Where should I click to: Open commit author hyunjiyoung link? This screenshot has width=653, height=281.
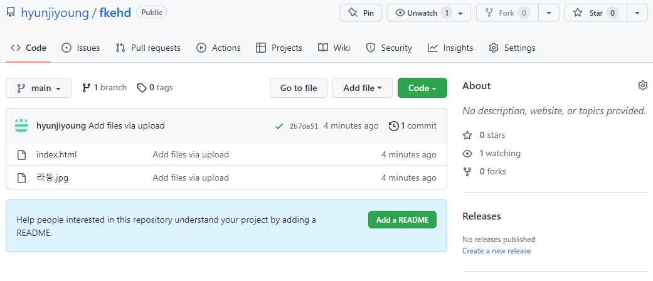[61, 125]
